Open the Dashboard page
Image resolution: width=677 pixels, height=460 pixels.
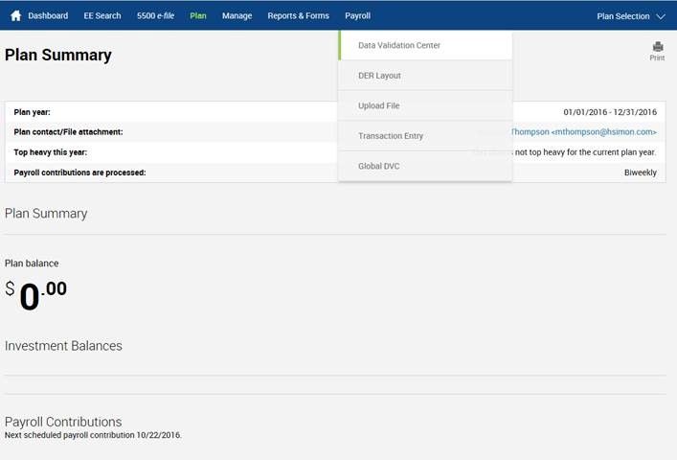48,16
